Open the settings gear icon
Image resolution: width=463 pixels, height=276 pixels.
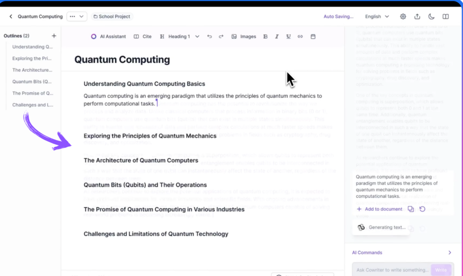[403, 17]
